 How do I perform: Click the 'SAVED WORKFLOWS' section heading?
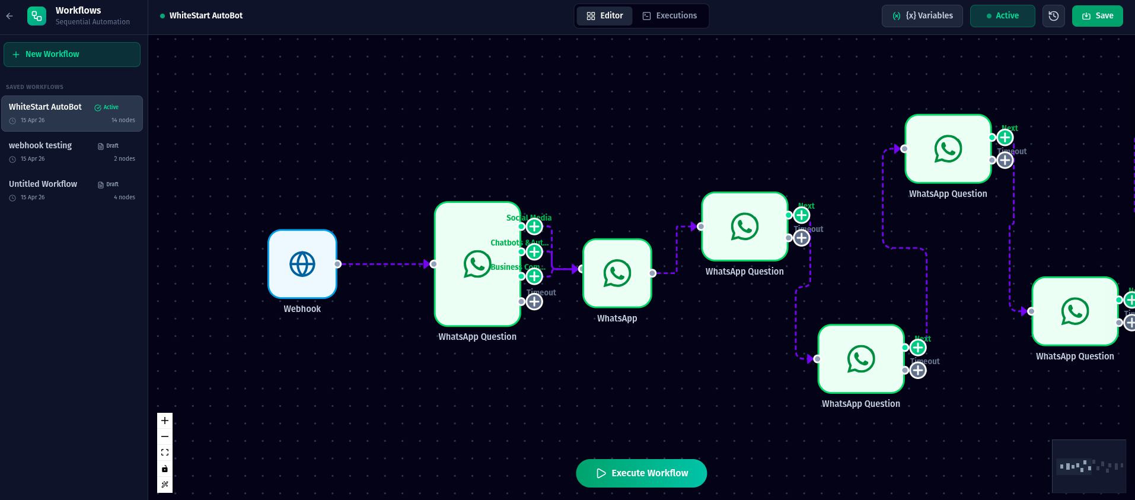[x=34, y=87]
